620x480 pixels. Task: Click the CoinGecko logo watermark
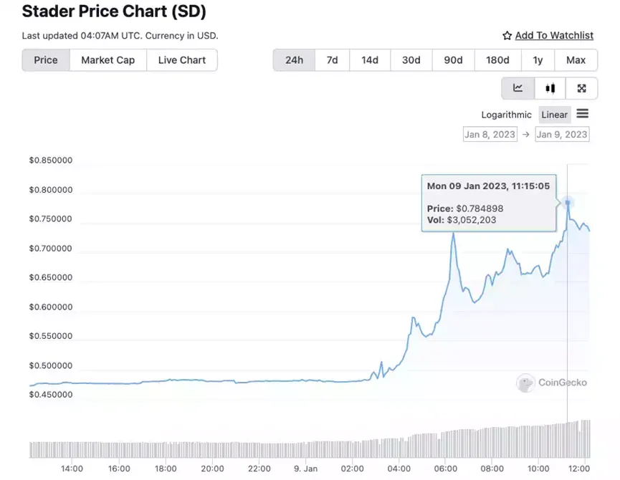(x=552, y=383)
